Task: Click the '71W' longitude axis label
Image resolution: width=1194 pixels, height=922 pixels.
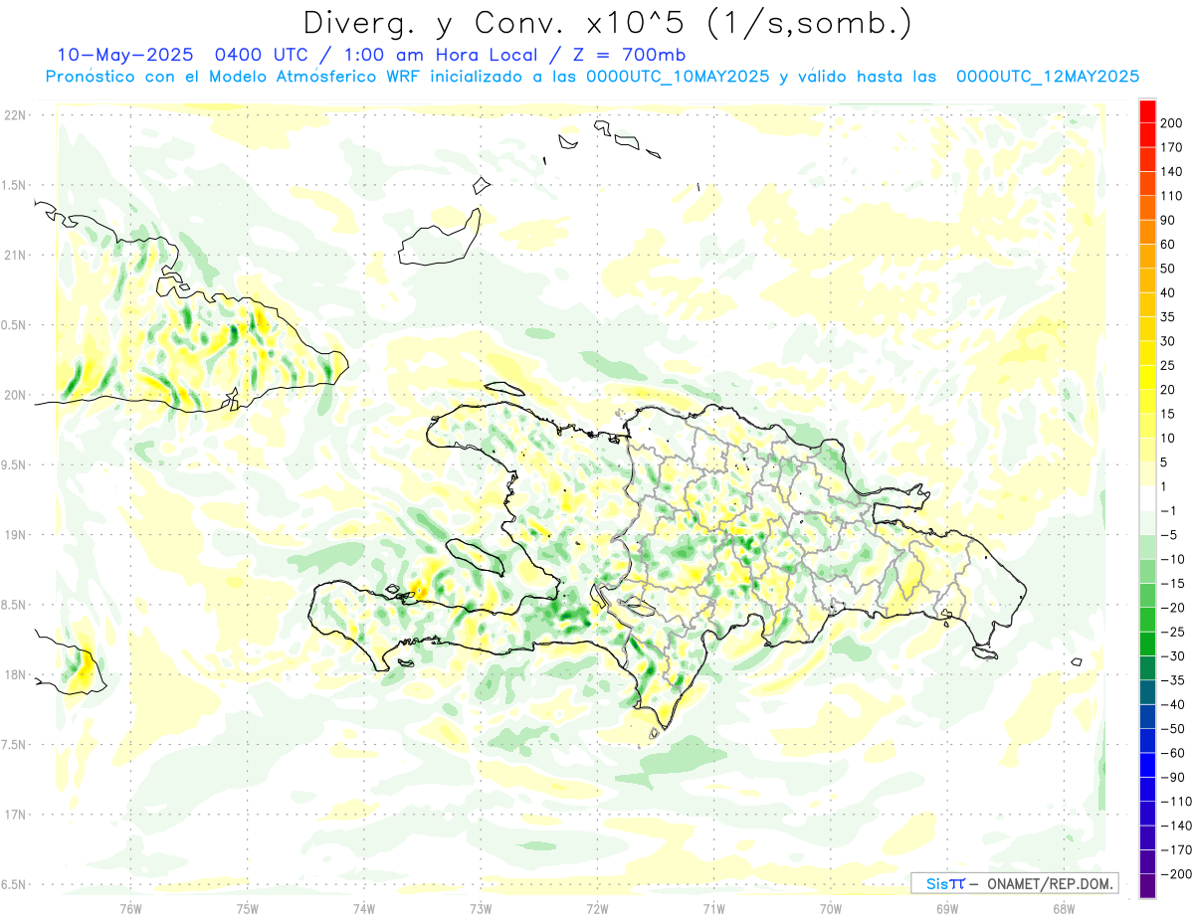Action: (713, 908)
